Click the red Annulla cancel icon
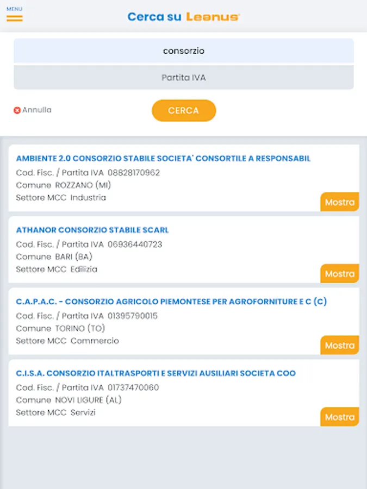This screenshot has width=367, height=489. pos(17,110)
